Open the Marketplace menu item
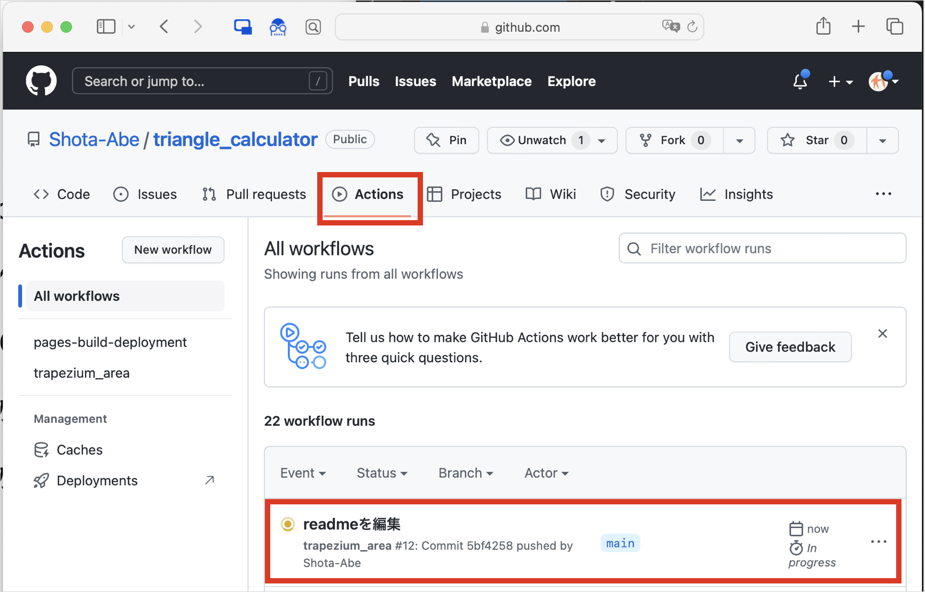 click(491, 81)
